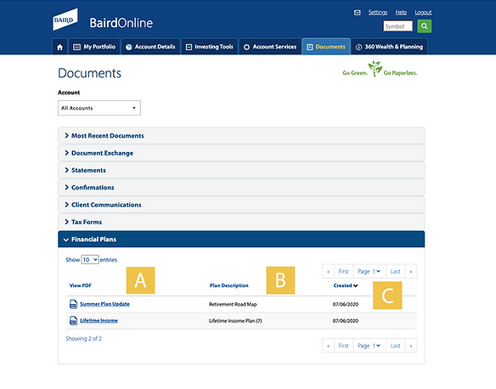Go to the Home tab icon
Image resolution: width=496 pixels, height=389 pixels.
click(x=59, y=47)
